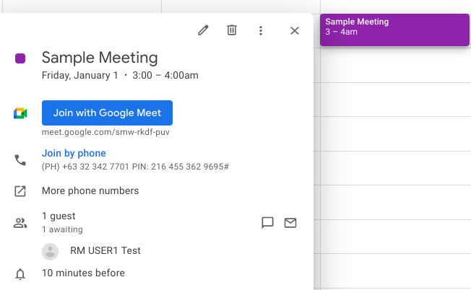Click the phone handset icon
The image size is (471, 290).
20,159
